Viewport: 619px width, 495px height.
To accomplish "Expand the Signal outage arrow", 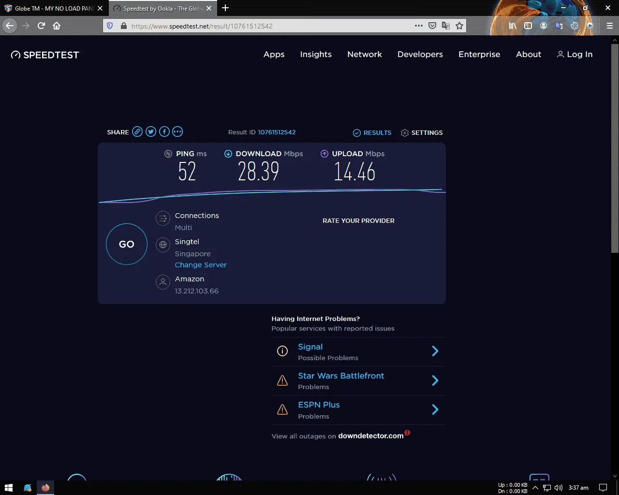I will click(x=435, y=351).
